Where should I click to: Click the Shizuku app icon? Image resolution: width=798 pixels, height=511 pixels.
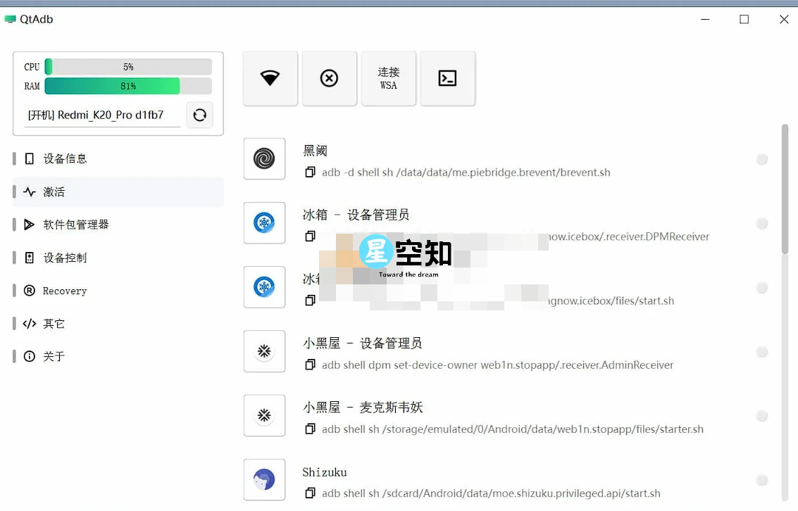point(263,480)
